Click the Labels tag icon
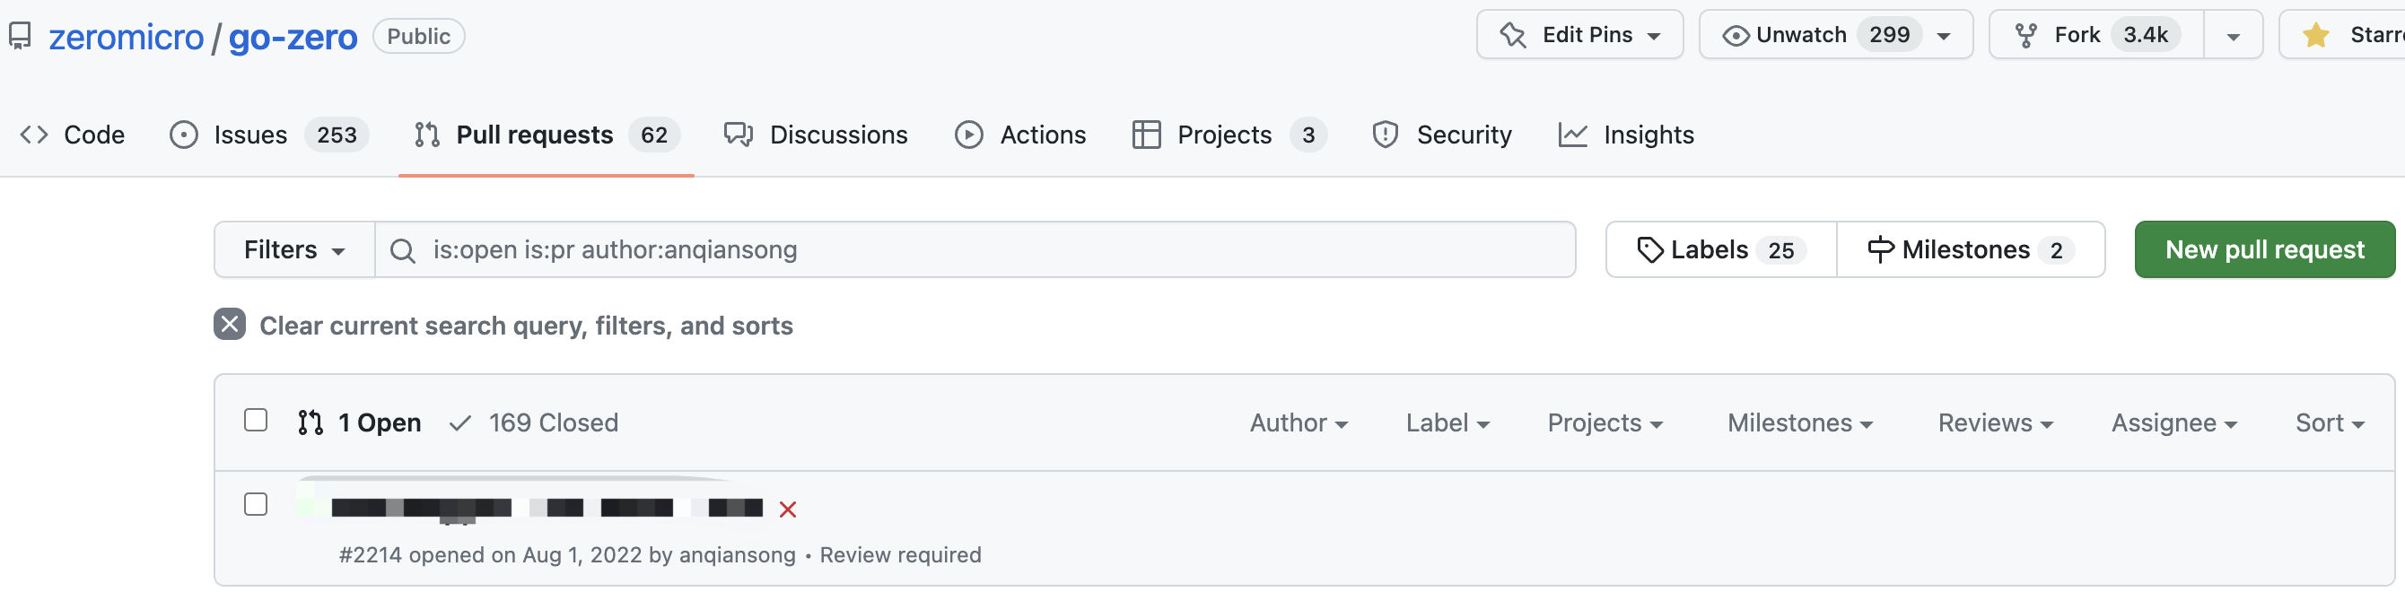The image size is (2405, 592). pyautogui.click(x=1649, y=250)
